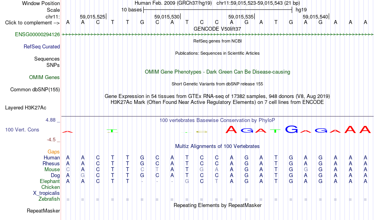Click the chr11:59,015,523-59,015,543 (21 bp) position text
Viewport: 374px width, 220px height.
tap(258, 3)
